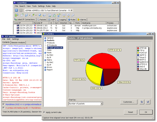The image size is (157, 122).
Task: Open the dropdown arrow beside the save icon
Action: 30,15
